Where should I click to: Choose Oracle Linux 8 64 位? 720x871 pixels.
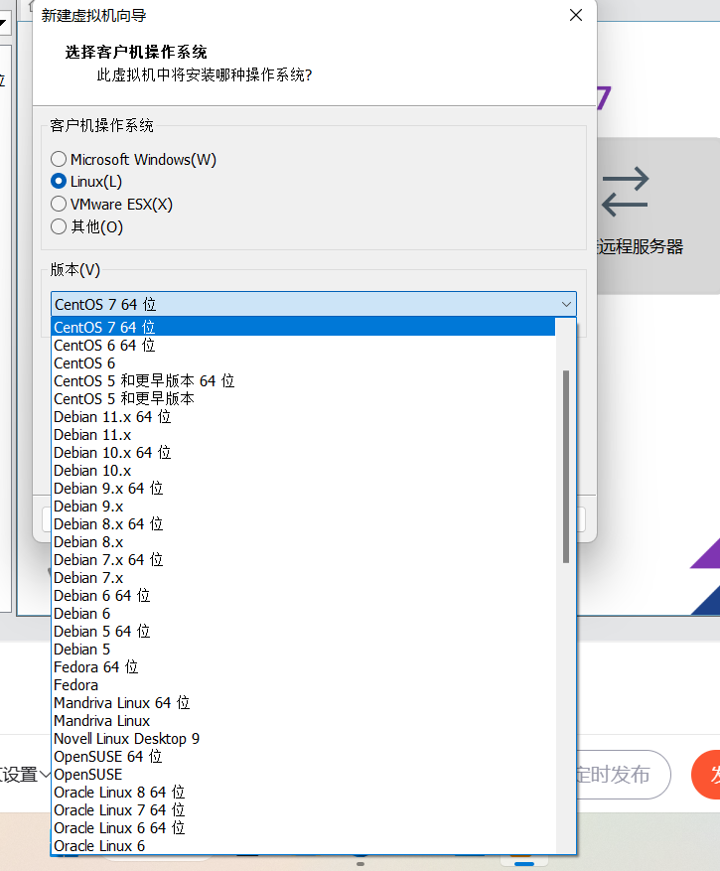point(303,793)
